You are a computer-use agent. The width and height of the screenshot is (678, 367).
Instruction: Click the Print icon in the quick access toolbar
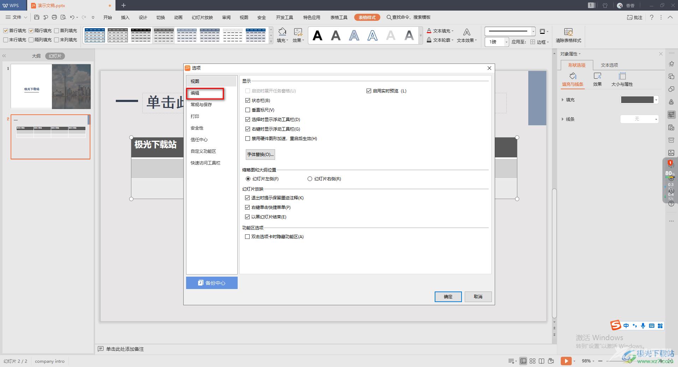tap(54, 17)
